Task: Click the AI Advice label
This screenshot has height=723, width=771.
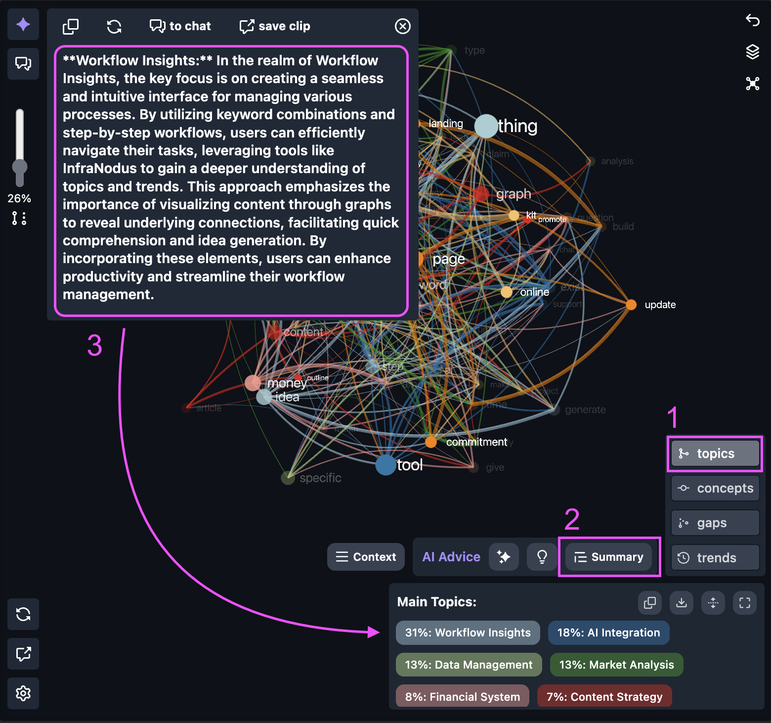Action: click(451, 557)
